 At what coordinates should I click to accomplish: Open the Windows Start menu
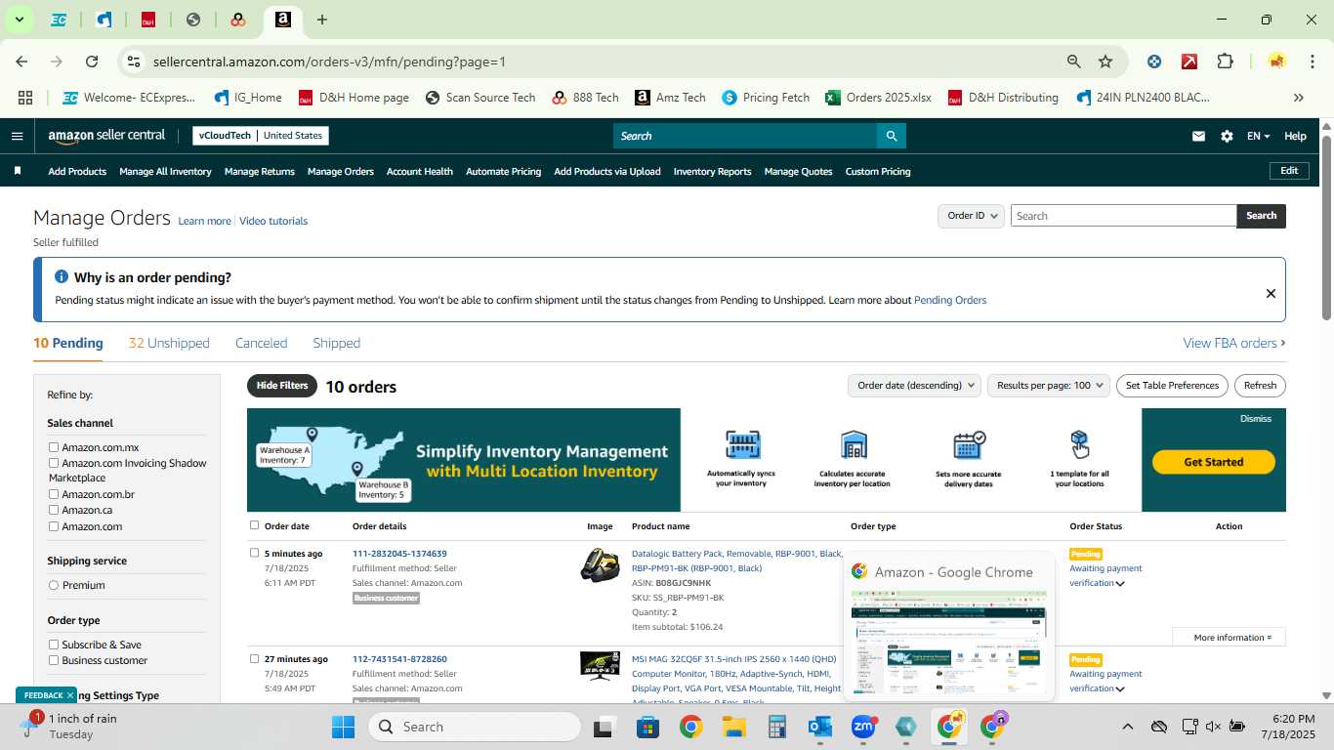pyautogui.click(x=344, y=727)
